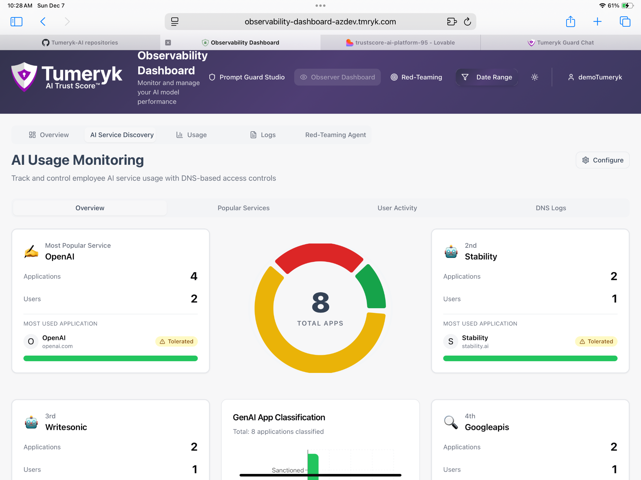Click Tolerated badge for Stability
Image resolution: width=641 pixels, height=480 pixels.
(x=596, y=342)
